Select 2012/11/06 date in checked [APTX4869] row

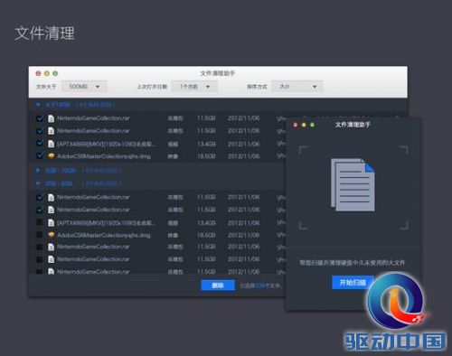pos(244,144)
